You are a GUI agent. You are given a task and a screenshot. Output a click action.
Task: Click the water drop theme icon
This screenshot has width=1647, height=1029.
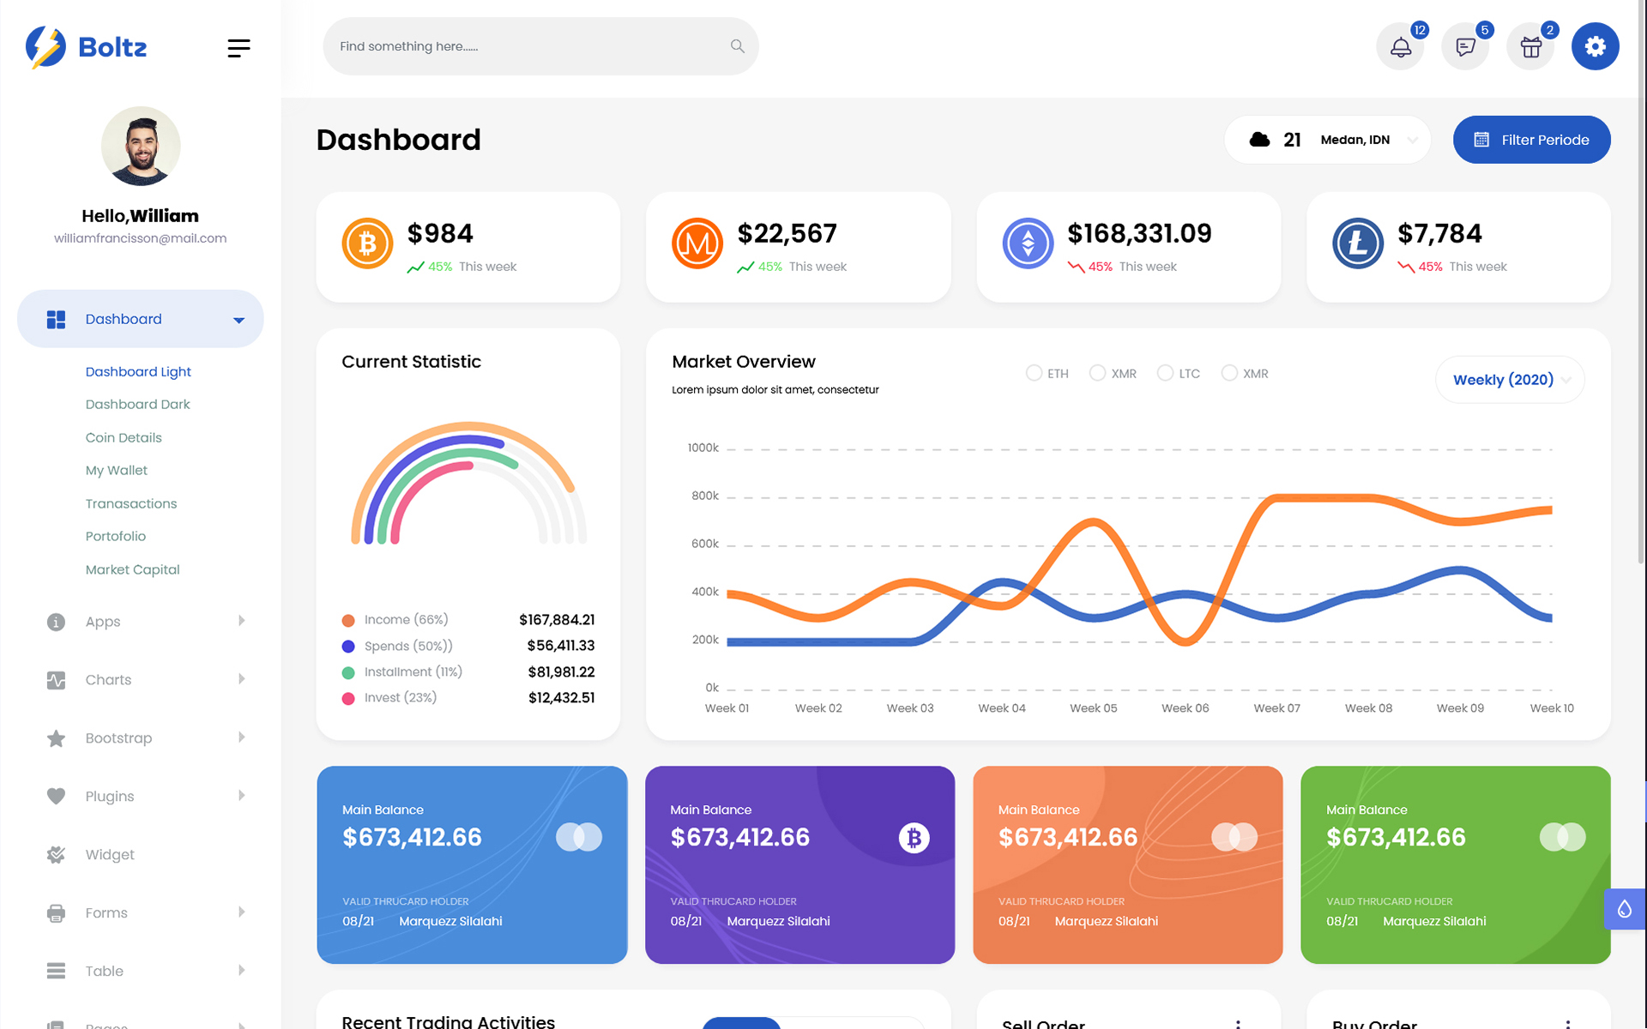tap(1624, 909)
